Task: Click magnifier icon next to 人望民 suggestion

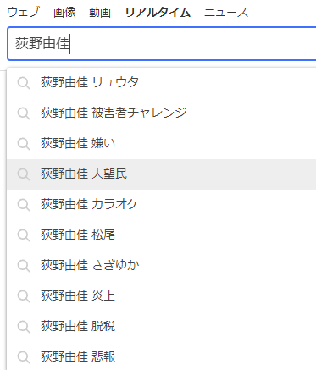Action: [x=24, y=174]
